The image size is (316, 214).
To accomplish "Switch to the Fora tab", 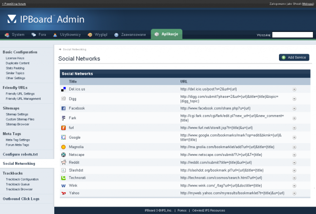I will [39, 35].
